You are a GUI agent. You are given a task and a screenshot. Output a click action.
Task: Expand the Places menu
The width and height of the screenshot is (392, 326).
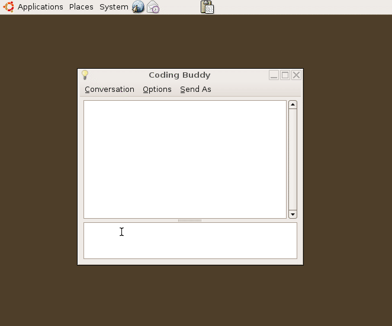tap(81, 7)
